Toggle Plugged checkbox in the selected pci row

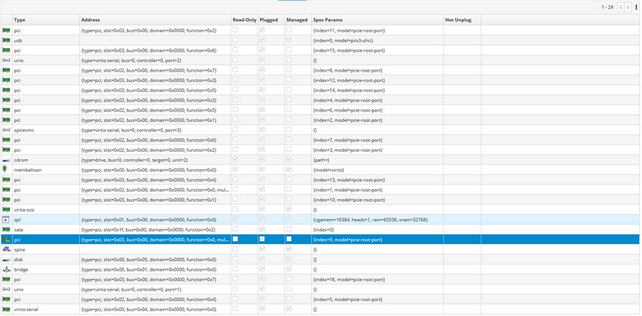[x=262, y=239]
